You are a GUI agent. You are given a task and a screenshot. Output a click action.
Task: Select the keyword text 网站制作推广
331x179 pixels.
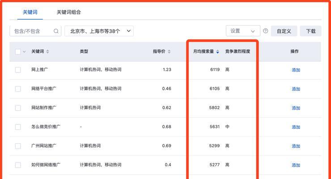pos(44,108)
